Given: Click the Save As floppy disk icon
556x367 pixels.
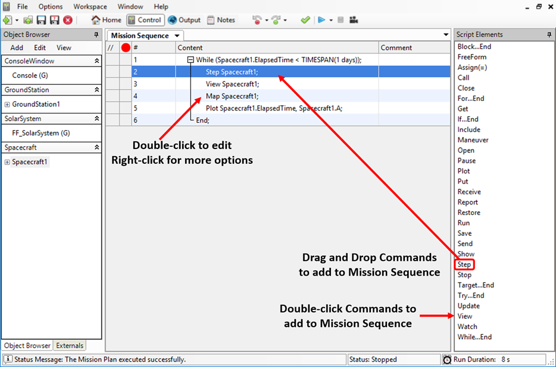Looking at the screenshot, I should pos(54,20).
